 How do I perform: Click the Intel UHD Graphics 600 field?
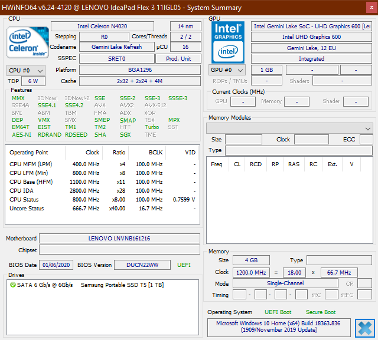coord(311,37)
